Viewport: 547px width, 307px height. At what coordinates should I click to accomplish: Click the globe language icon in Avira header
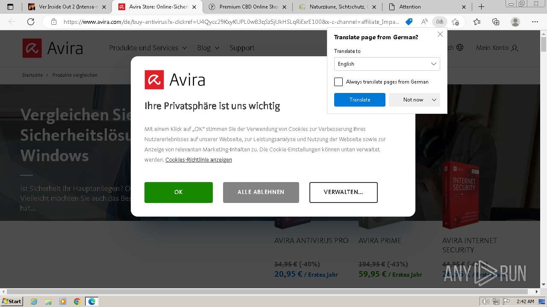pos(460,48)
